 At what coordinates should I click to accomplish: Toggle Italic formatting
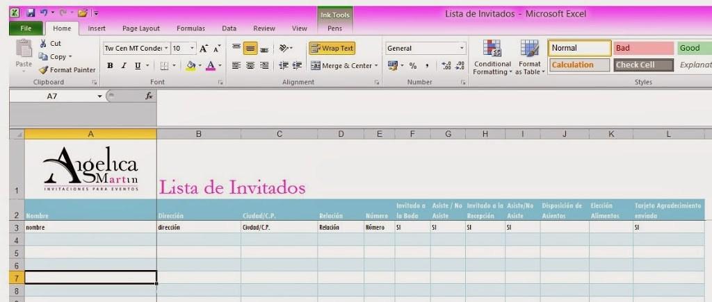[124, 66]
